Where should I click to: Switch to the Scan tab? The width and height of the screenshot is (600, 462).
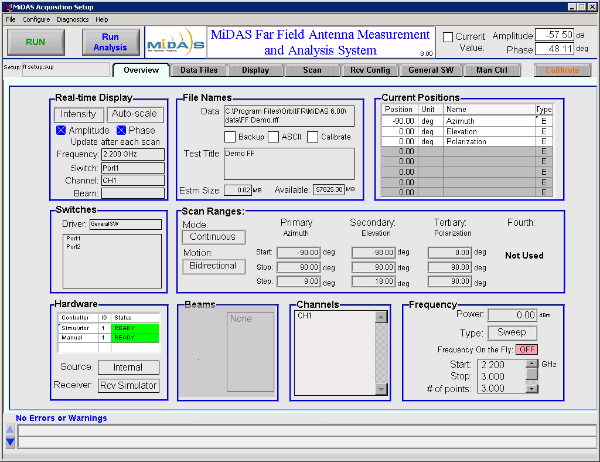tap(312, 70)
